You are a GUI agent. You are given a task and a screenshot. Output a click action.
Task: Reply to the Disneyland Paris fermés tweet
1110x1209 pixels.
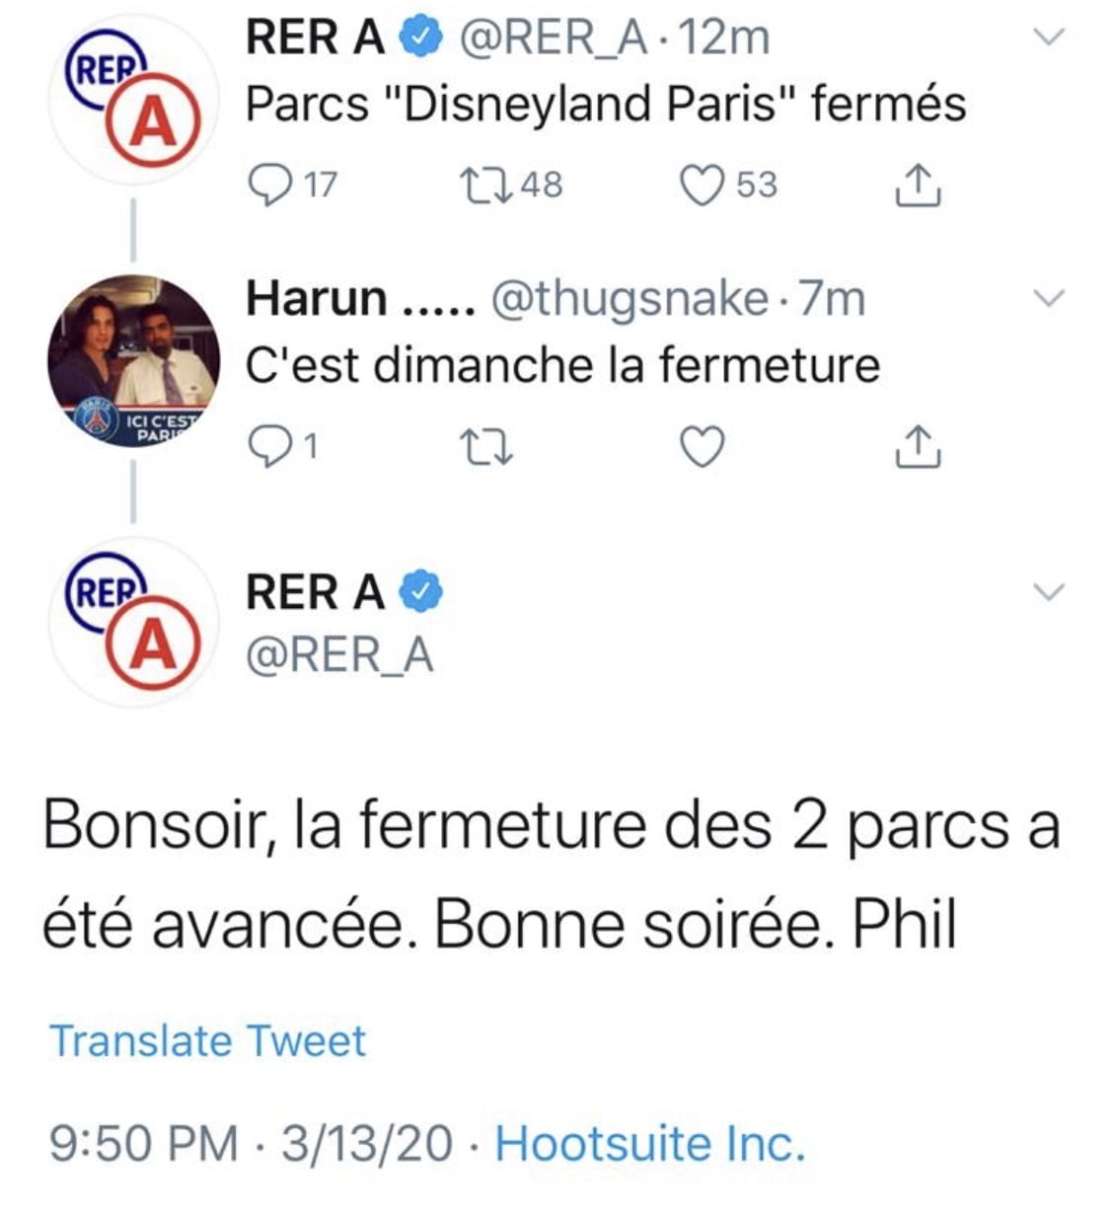[266, 185]
